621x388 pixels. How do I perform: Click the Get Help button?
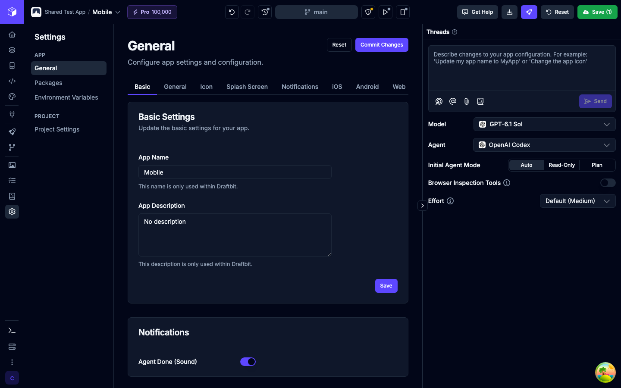tap(477, 12)
